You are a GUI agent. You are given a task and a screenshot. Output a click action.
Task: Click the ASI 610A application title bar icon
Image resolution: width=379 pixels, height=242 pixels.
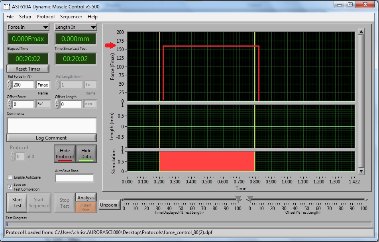pos(6,6)
